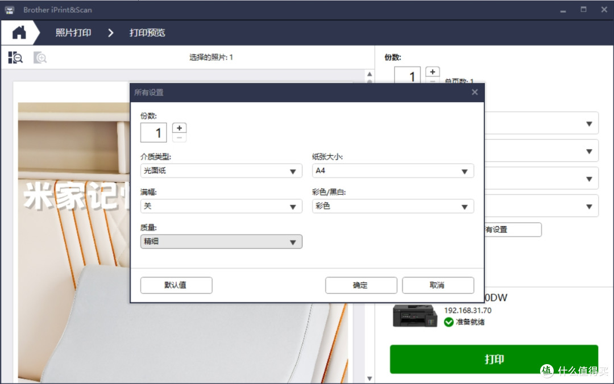Click the printer device image
Viewport: 614px width, 384px height.
click(x=415, y=315)
